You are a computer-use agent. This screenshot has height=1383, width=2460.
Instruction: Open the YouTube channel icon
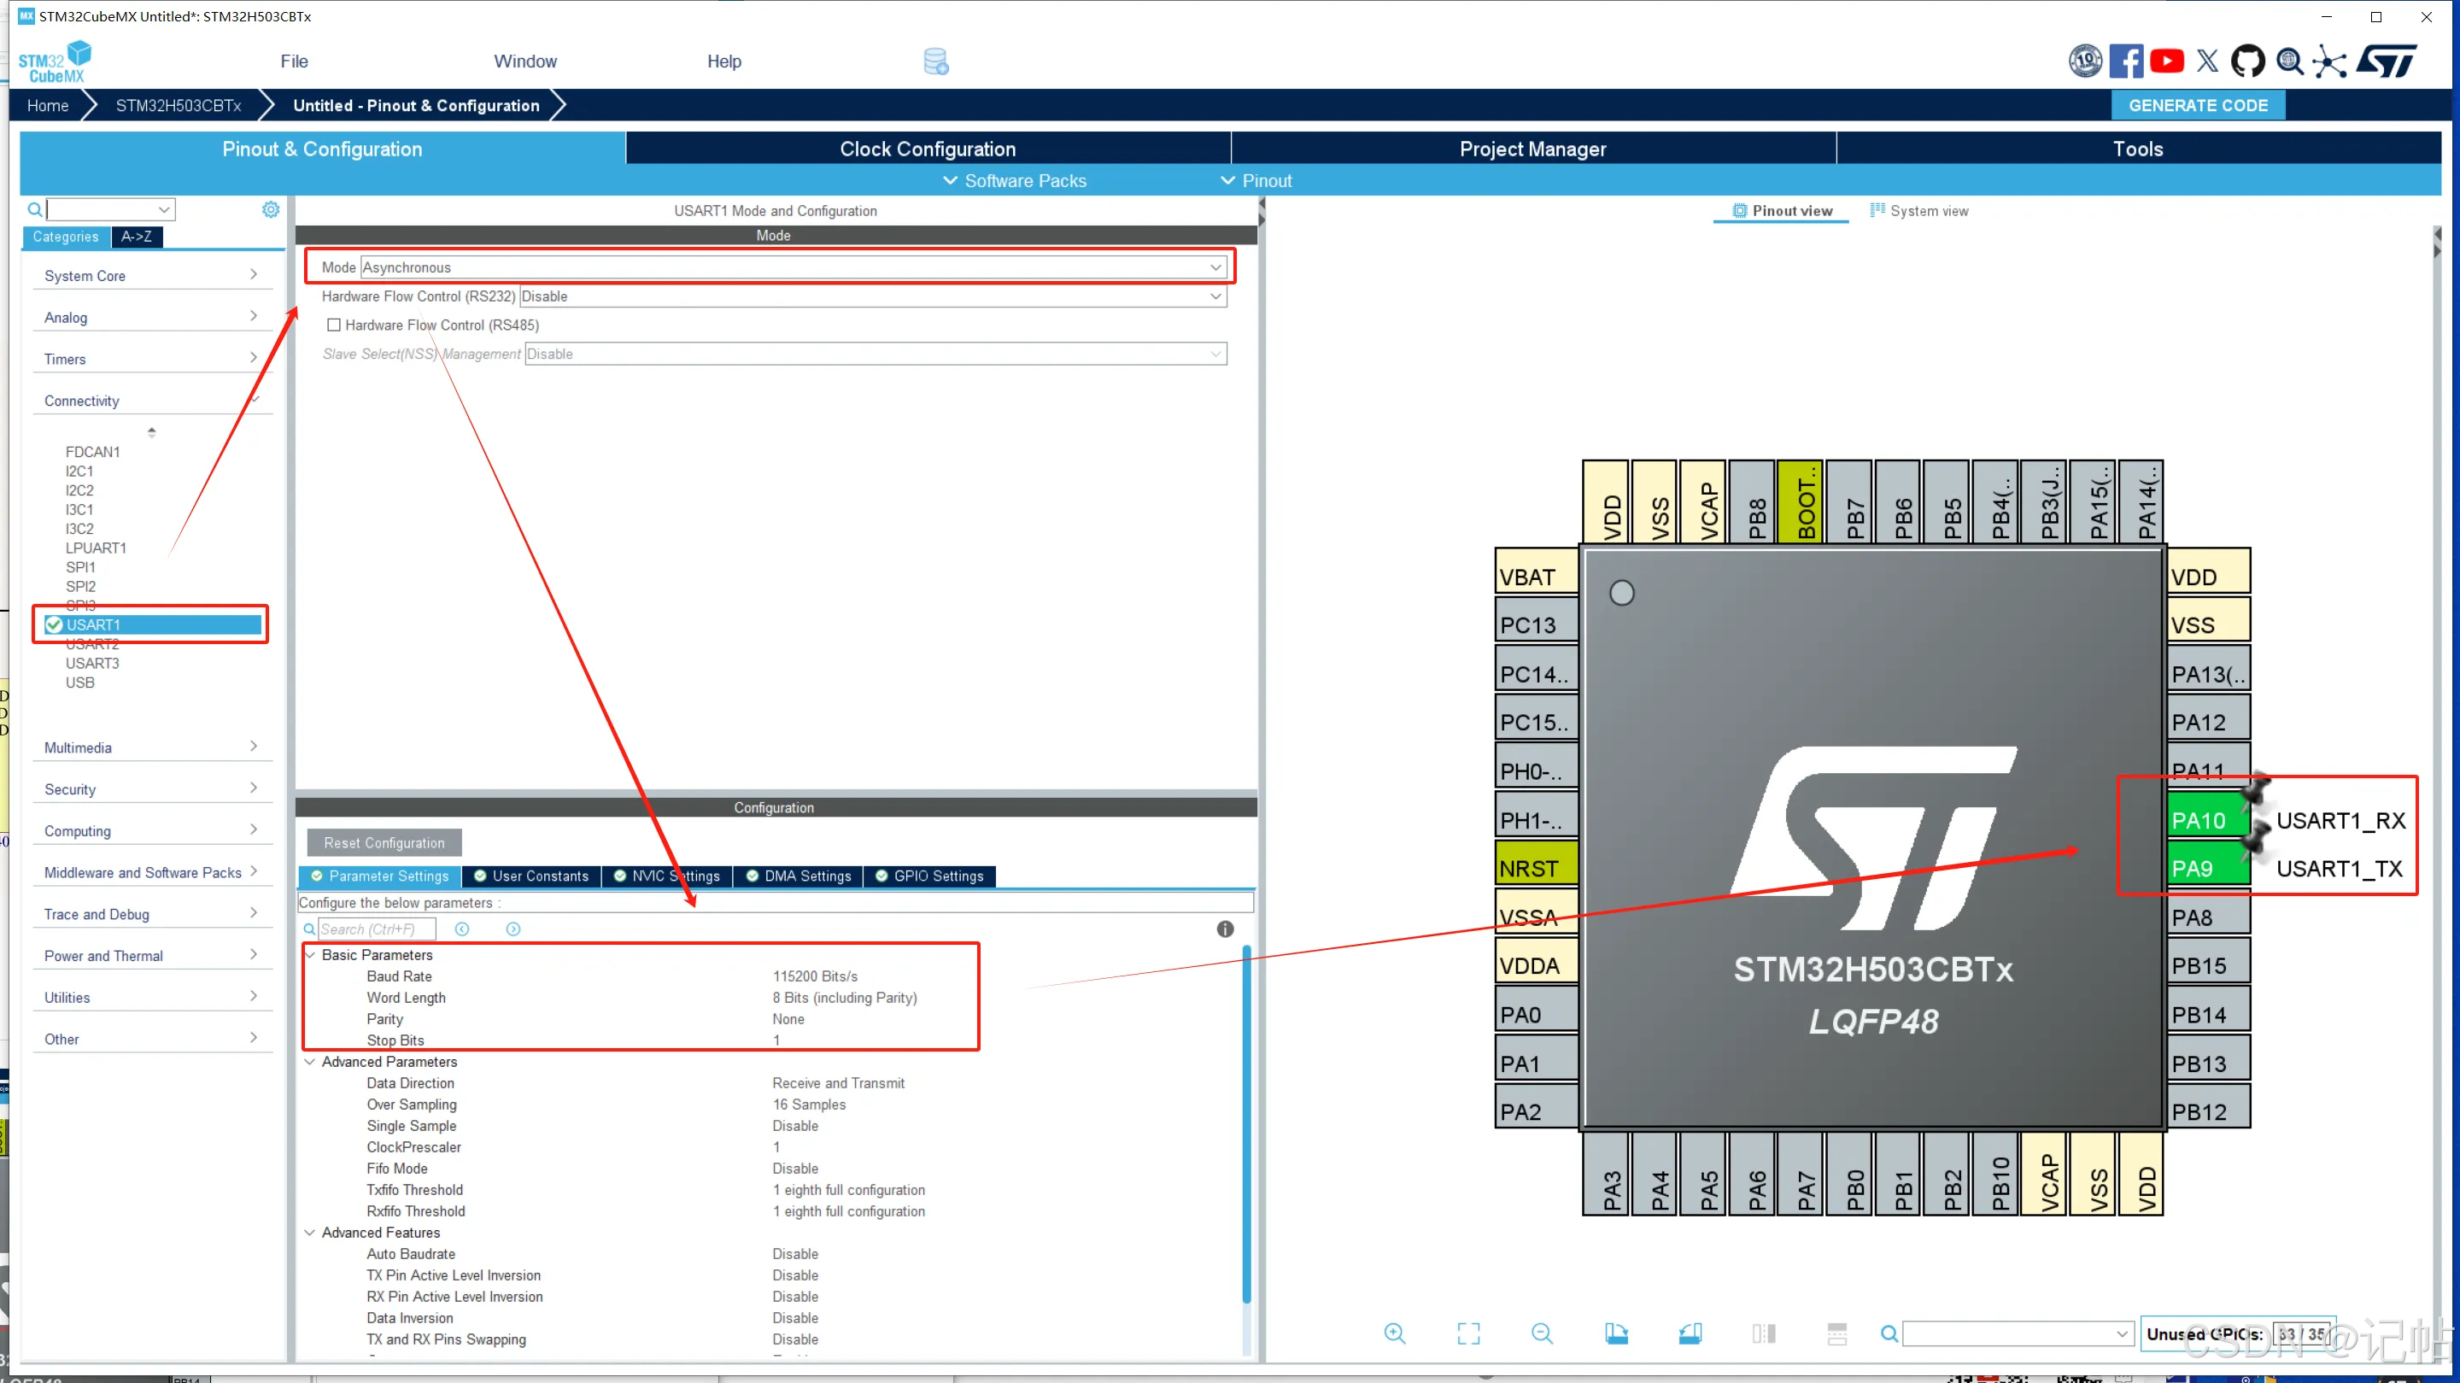click(2167, 62)
